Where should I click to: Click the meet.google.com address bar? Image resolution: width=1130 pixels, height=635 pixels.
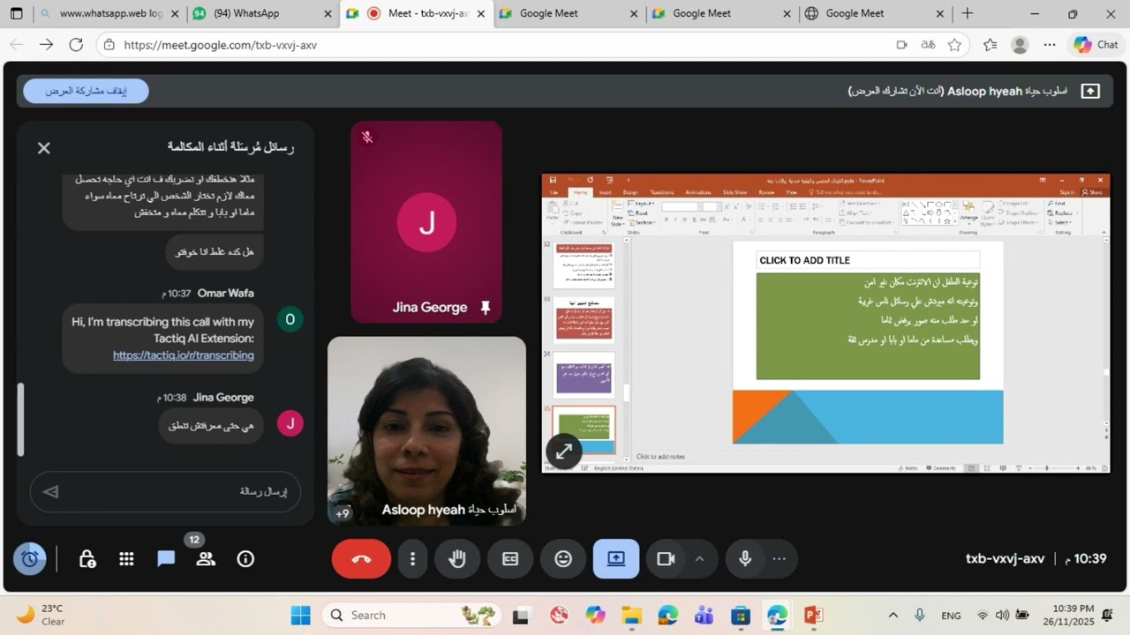pyautogui.click(x=494, y=45)
